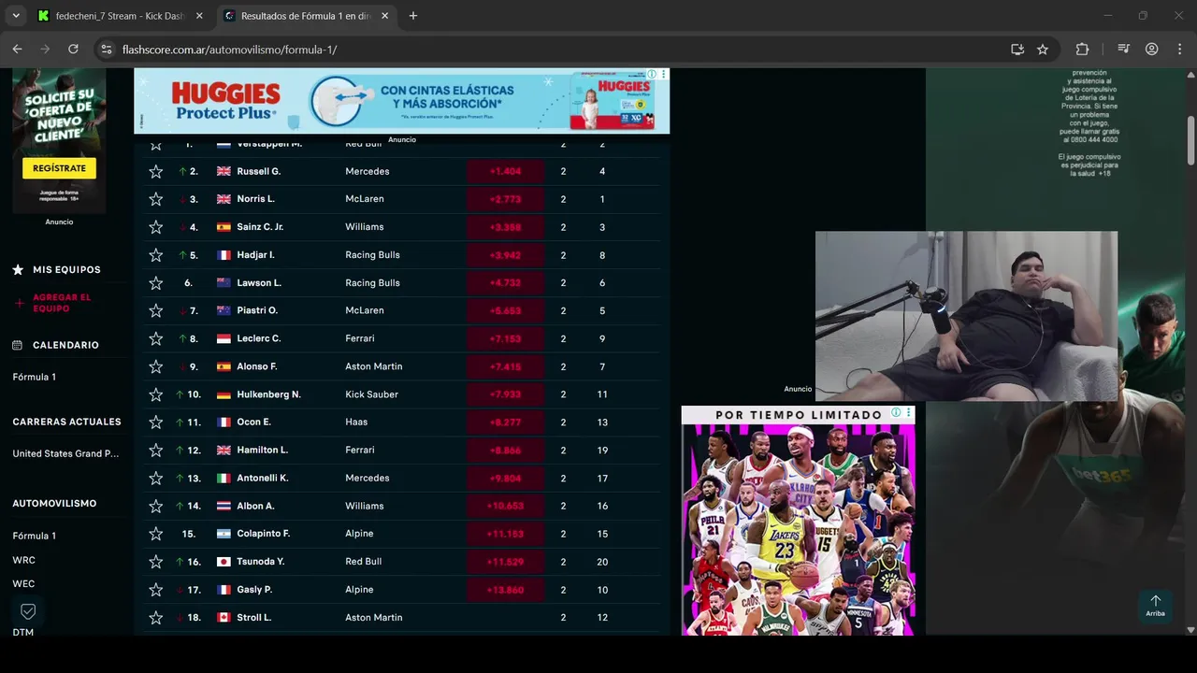
Task: Click star icon beside Antonelli K.
Action: coord(156,479)
